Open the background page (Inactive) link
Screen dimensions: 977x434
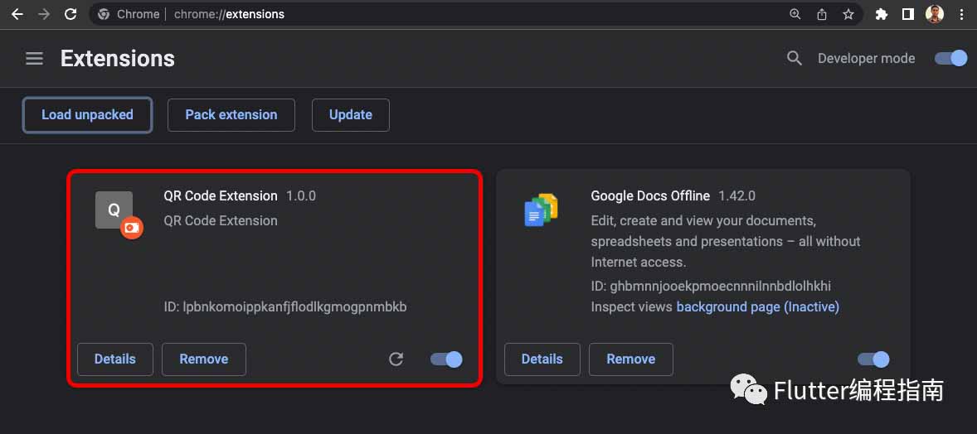pyautogui.click(x=758, y=307)
